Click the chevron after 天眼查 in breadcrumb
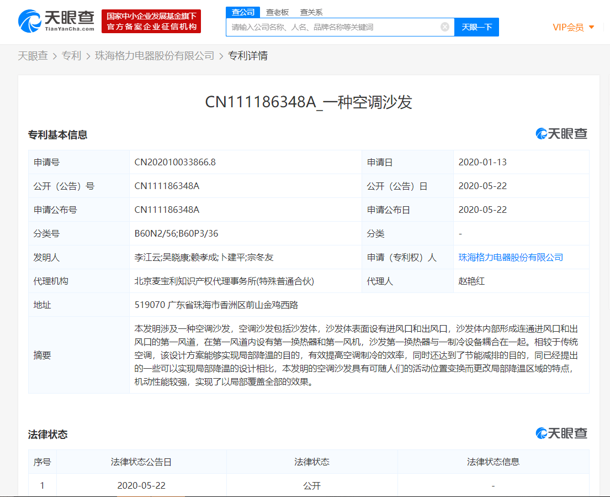 coord(55,56)
